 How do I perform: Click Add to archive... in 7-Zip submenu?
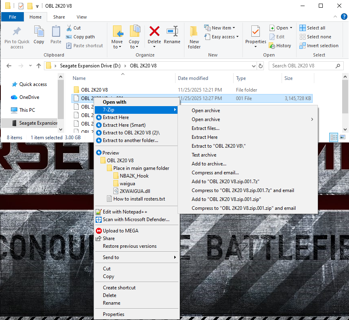[209, 164]
